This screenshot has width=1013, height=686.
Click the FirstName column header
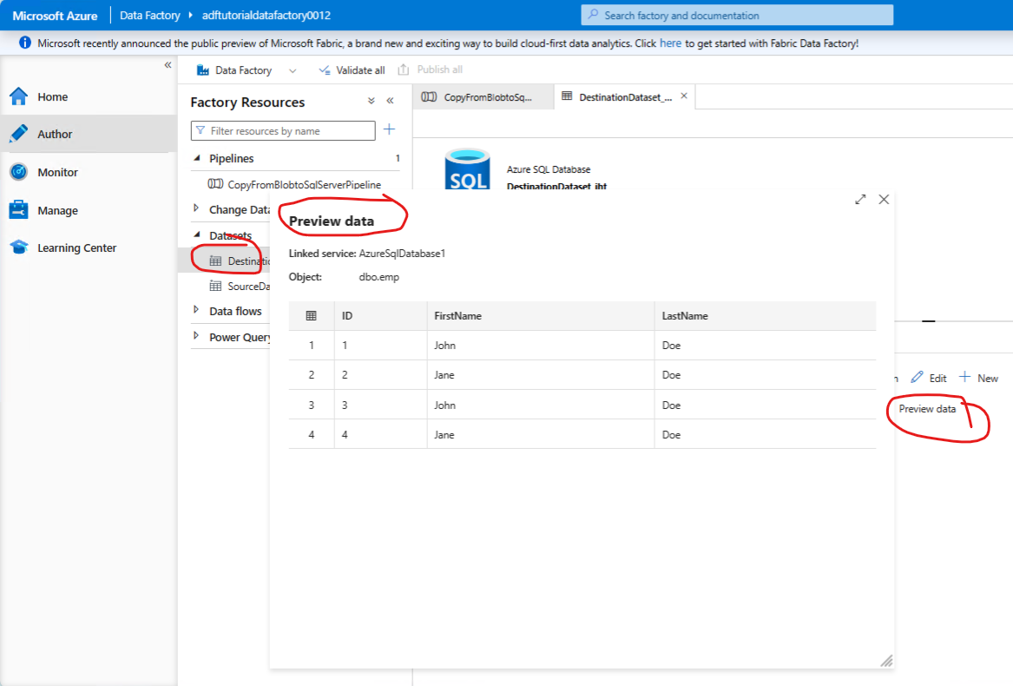coord(540,315)
